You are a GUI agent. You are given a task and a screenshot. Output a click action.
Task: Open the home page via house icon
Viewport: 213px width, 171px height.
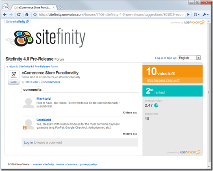(x=27, y=14)
